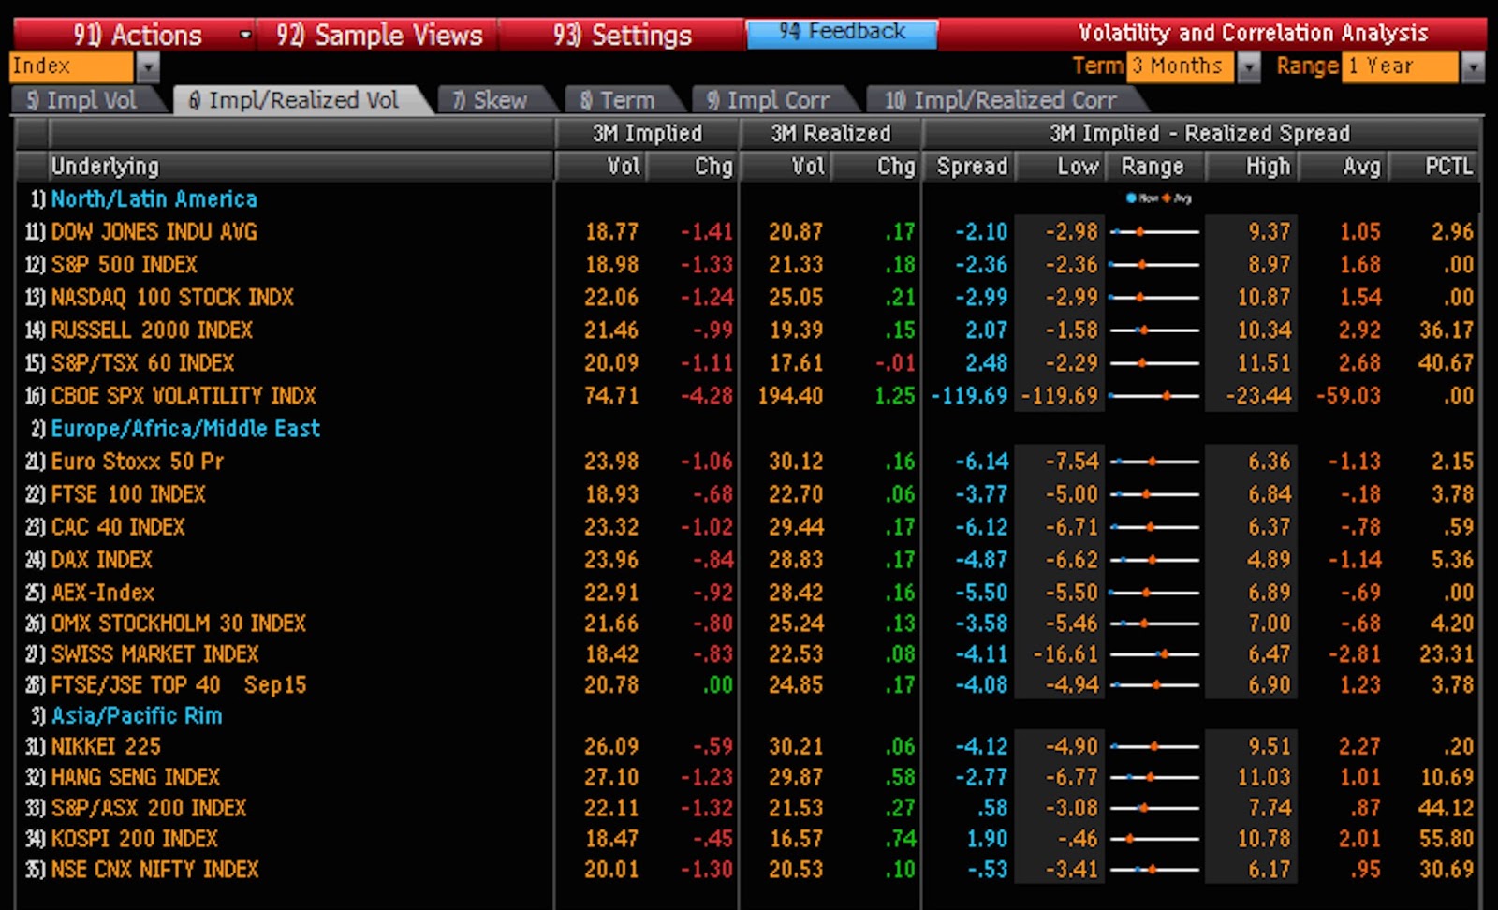Collapse the 1) North/Latin America group

pos(144,198)
